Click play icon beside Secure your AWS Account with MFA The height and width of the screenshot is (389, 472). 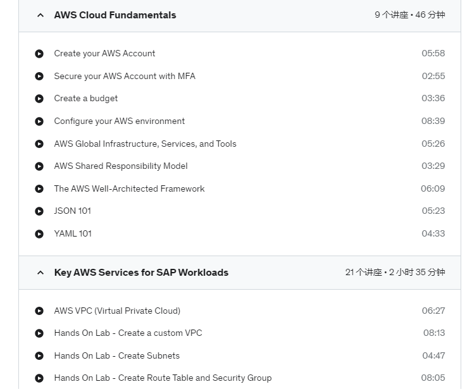39,76
